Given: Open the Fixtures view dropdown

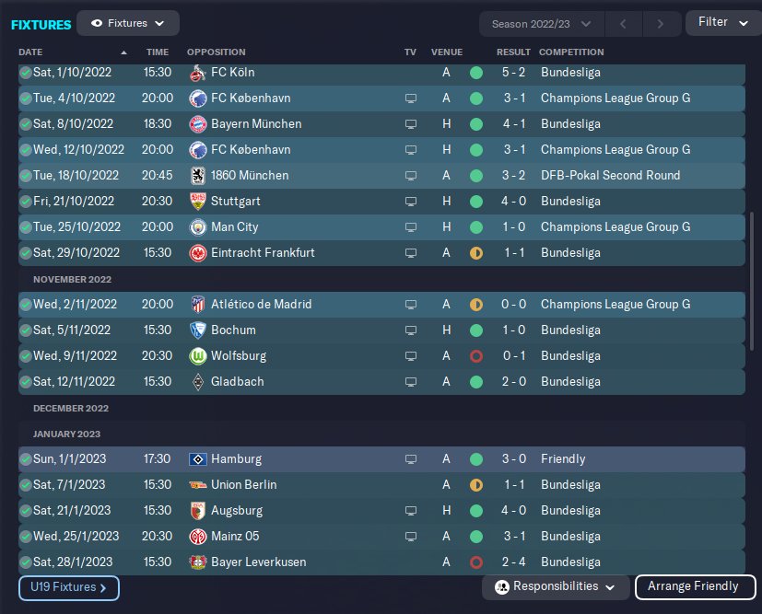Looking at the screenshot, I should (x=128, y=23).
